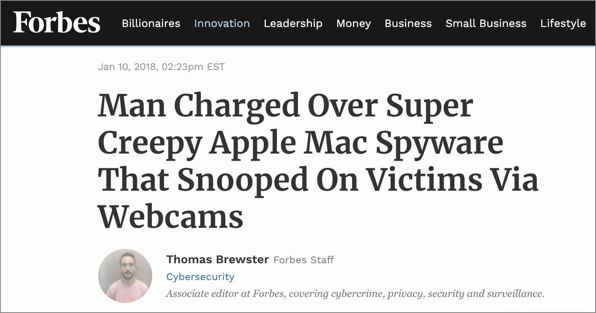Click the "EST" timezone in the timestamp
The image size is (596, 313).
pos(216,67)
